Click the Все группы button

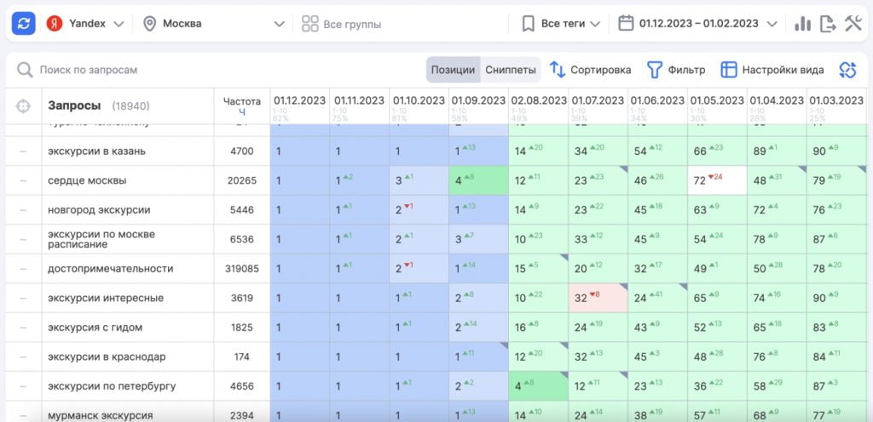tap(342, 24)
